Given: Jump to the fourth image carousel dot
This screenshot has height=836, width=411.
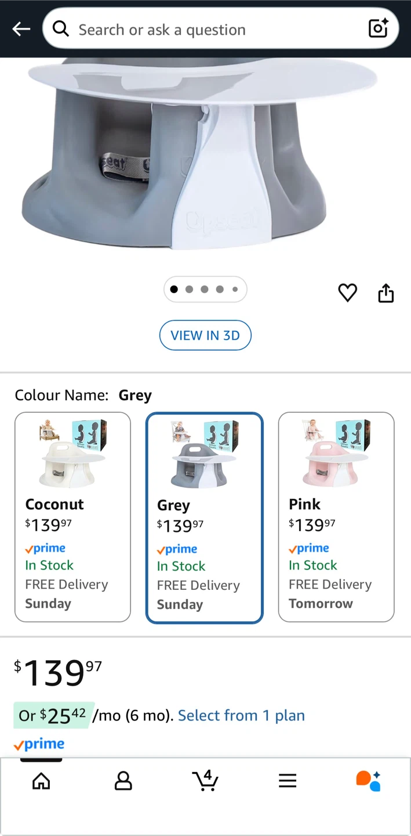Looking at the screenshot, I should pyautogui.click(x=220, y=290).
